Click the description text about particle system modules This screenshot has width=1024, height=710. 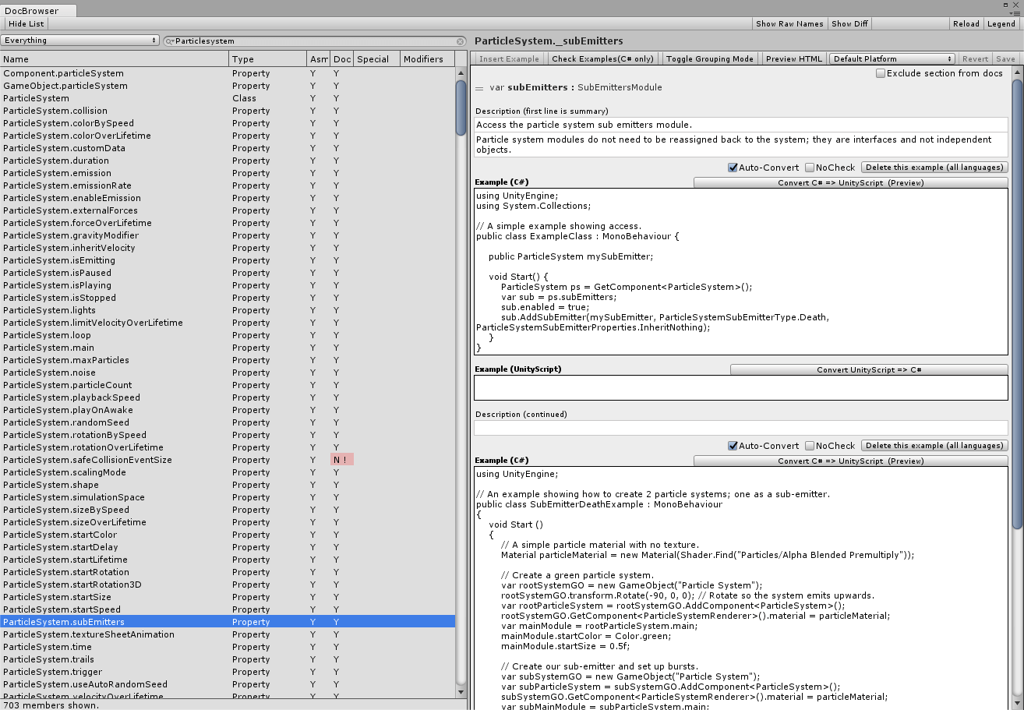[740, 145]
